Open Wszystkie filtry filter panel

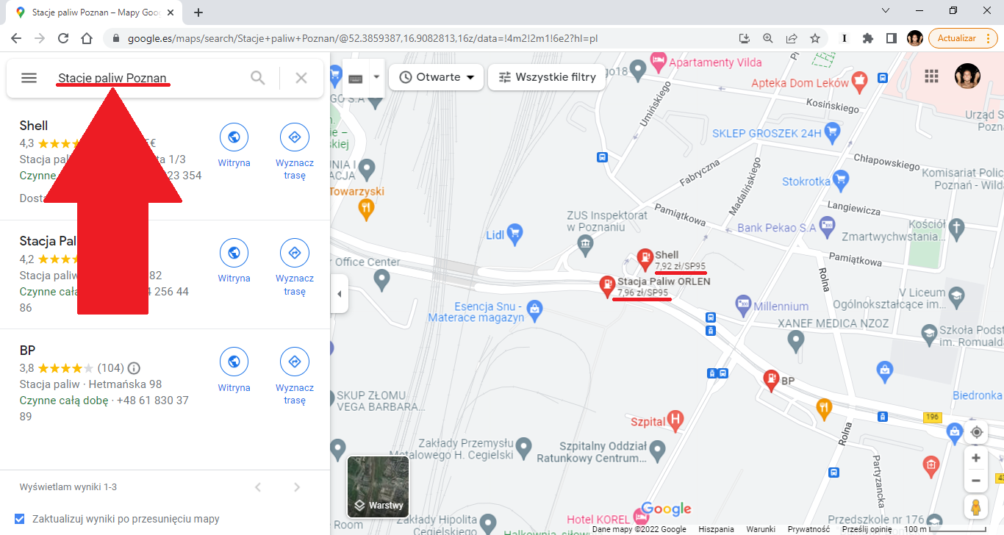(547, 77)
